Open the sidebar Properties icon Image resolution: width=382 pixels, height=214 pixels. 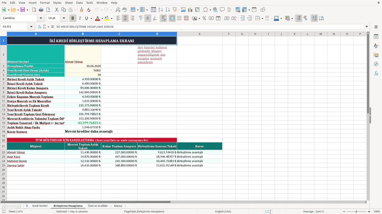pos(376,36)
